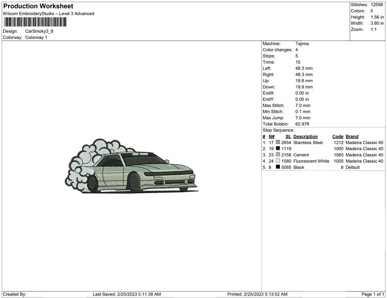Viewport: 387px width, 298px height.
Task: Click the Brand column header
Action: coord(352,136)
